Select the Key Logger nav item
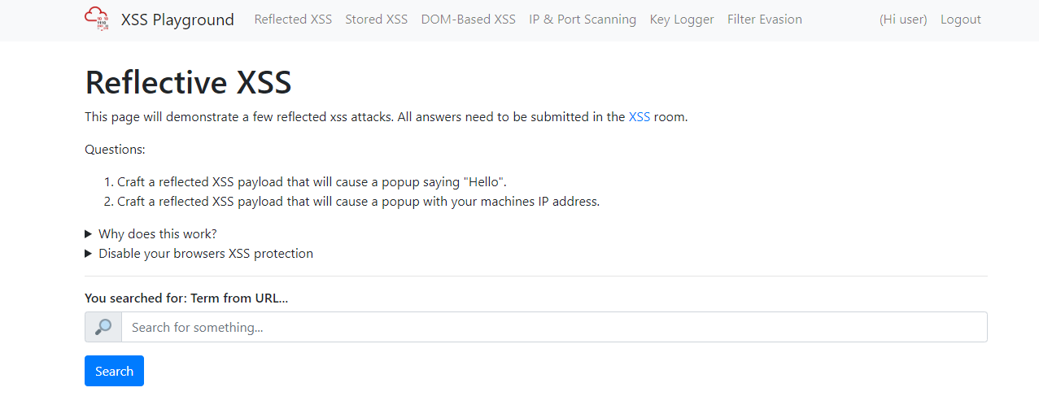This screenshot has height=405, width=1039. pos(682,20)
